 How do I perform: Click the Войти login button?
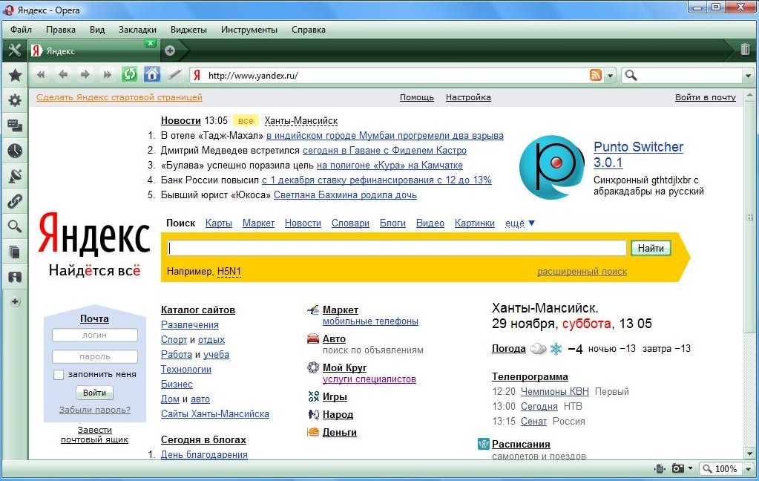pos(94,393)
